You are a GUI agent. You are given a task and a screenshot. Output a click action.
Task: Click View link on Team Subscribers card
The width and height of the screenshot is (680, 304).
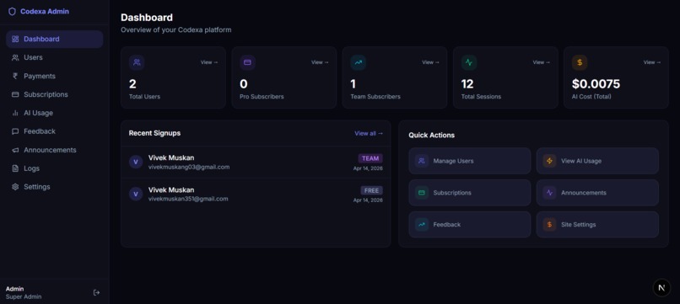pos(430,62)
